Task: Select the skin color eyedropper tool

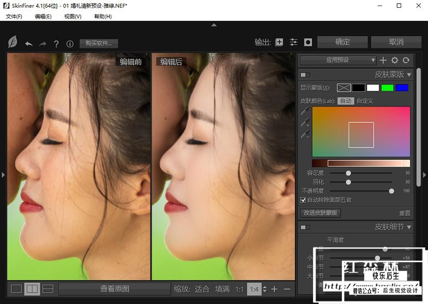Action: click(305, 111)
